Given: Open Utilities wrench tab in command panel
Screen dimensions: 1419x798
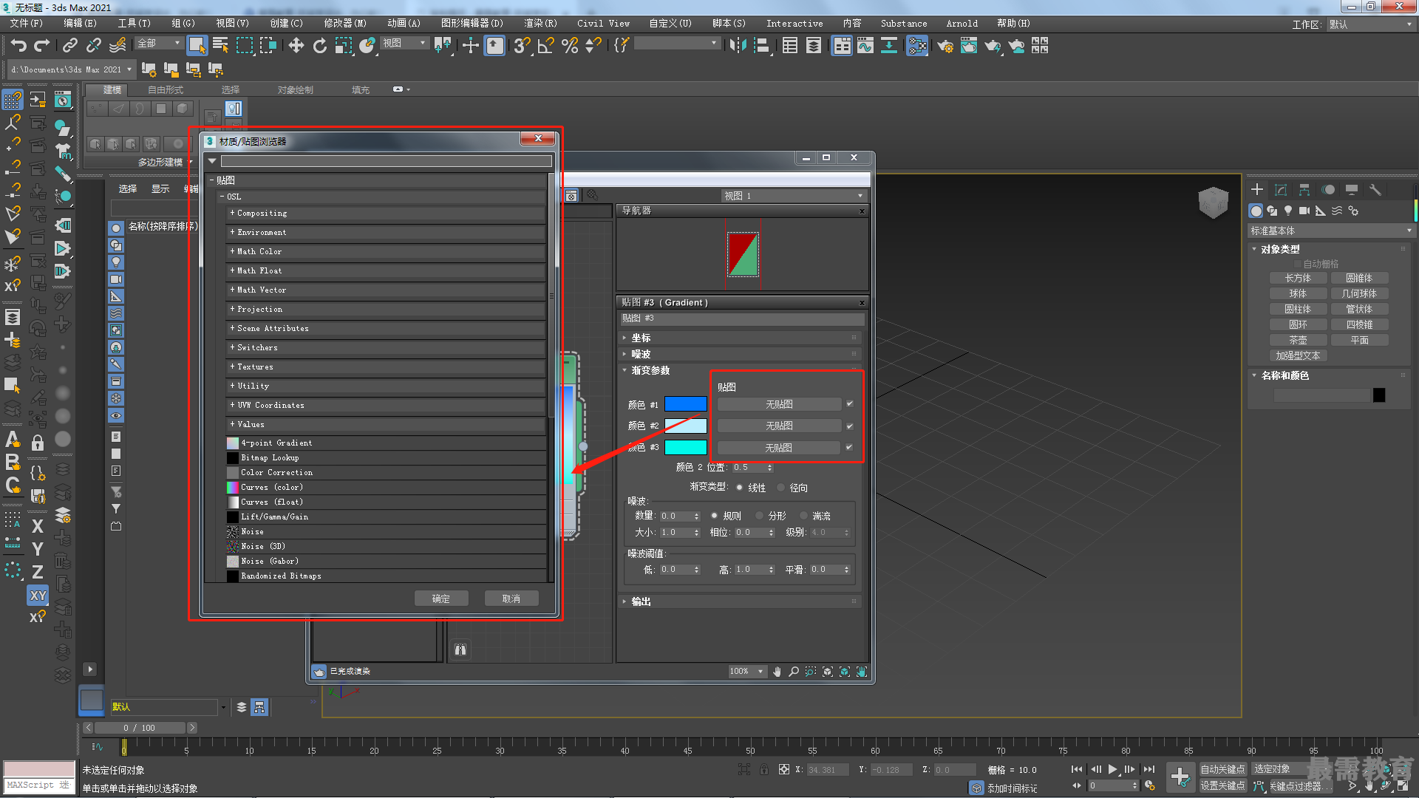Looking at the screenshot, I should pyautogui.click(x=1375, y=190).
